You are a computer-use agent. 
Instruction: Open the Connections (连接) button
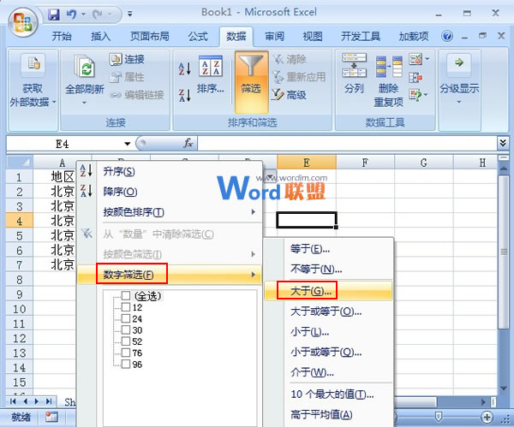click(127, 59)
